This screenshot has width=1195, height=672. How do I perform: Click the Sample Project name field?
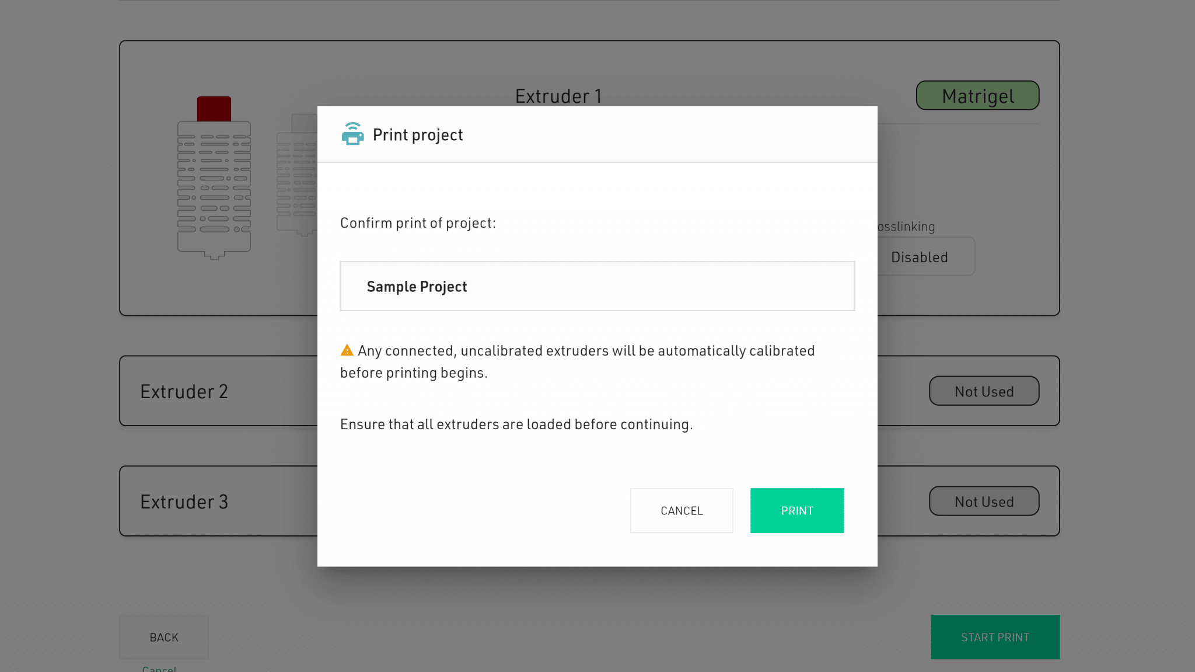click(597, 286)
